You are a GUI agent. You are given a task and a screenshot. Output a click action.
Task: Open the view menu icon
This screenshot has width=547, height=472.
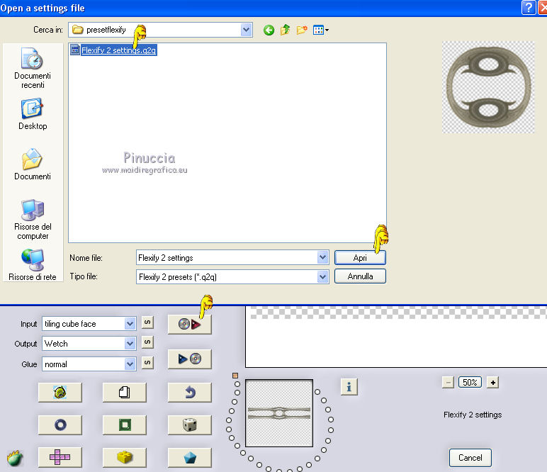(320, 30)
